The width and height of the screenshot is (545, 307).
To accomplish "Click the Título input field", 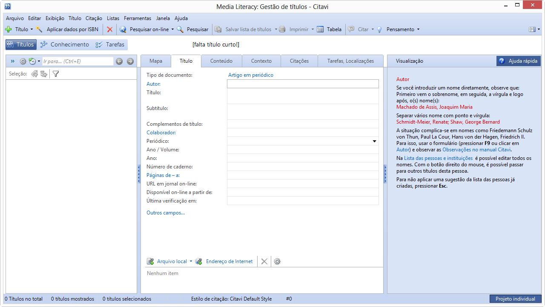I will (303, 96).
